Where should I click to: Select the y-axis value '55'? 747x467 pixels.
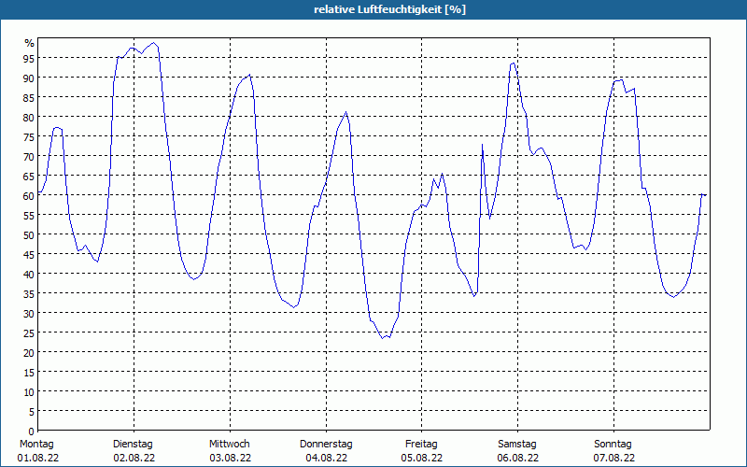point(30,216)
